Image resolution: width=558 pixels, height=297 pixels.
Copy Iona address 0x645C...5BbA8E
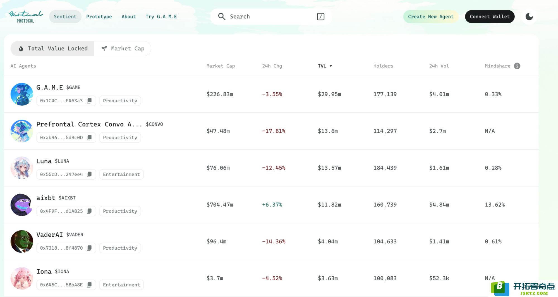[x=89, y=285]
